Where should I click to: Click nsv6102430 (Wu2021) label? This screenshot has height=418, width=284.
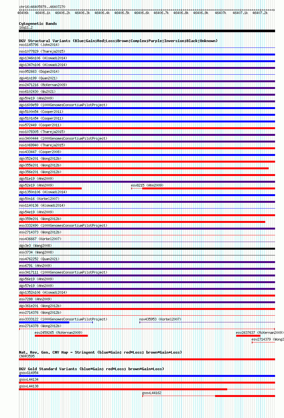[37, 92]
